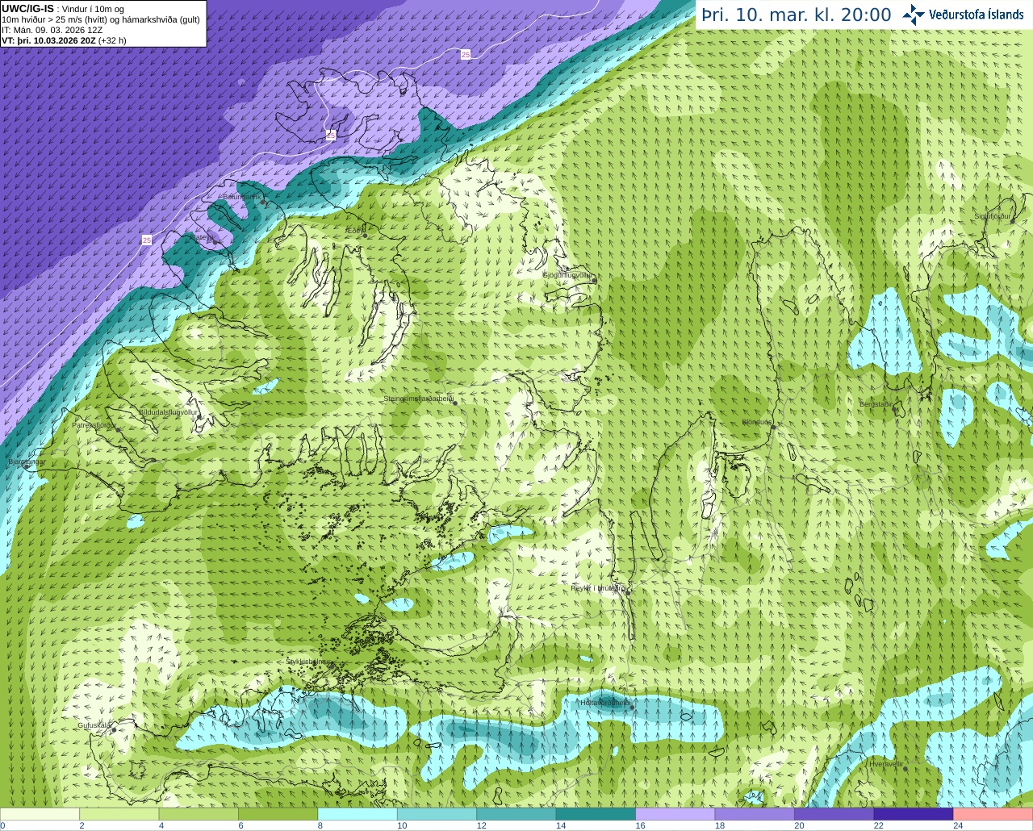Click the 'Holtavörðuheiði' map label
1033x831 pixels.
click(605, 703)
